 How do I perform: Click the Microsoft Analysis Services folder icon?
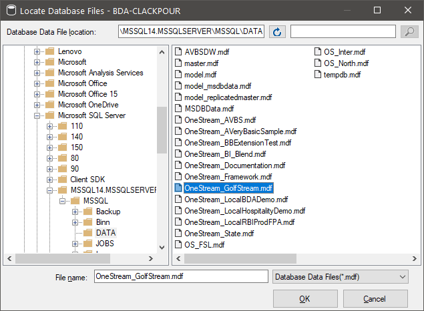(50, 73)
